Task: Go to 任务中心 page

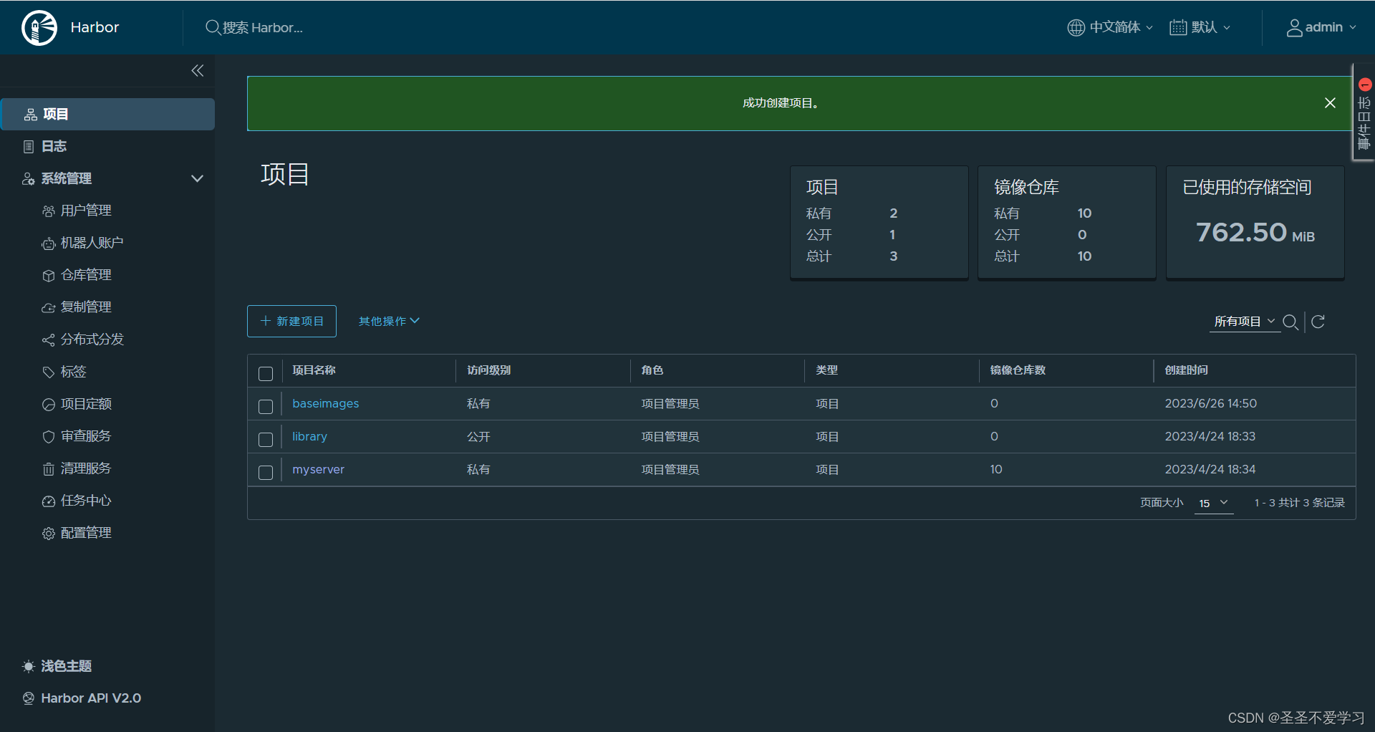Action: point(86,501)
